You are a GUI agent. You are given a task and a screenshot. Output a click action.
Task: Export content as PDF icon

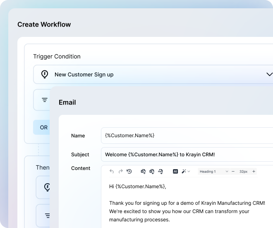(160, 172)
